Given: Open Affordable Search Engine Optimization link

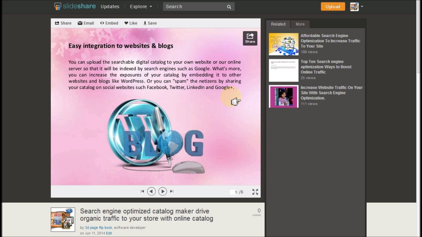Looking at the screenshot, I should (x=330, y=41).
